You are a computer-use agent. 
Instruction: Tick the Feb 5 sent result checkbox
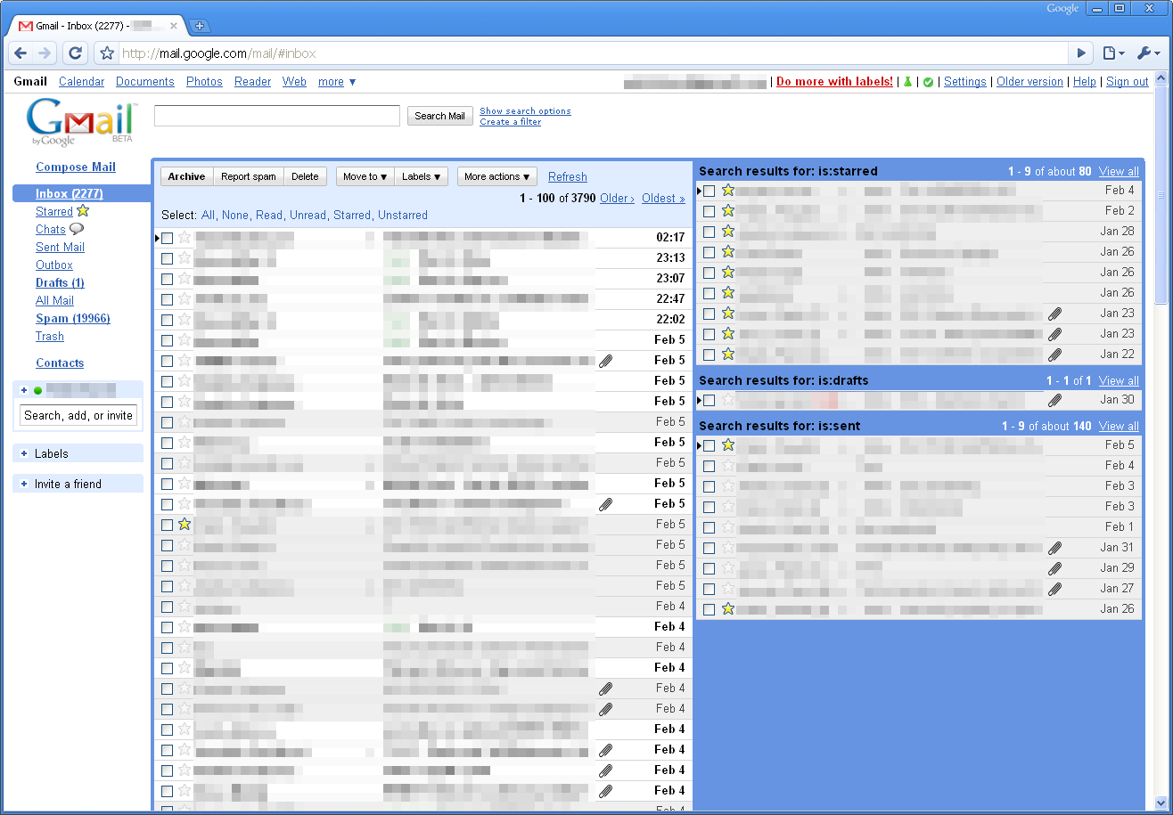click(710, 445)
